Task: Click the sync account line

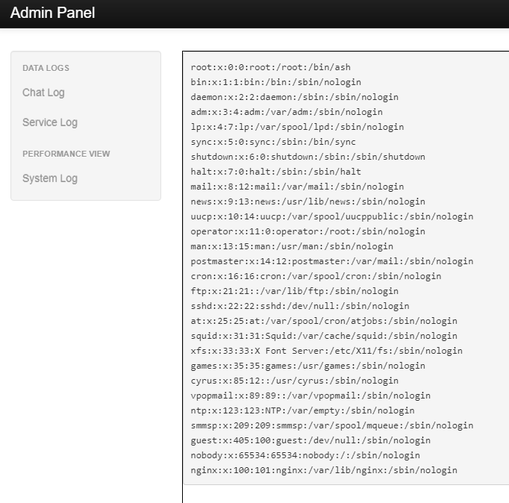Action: 273,142
